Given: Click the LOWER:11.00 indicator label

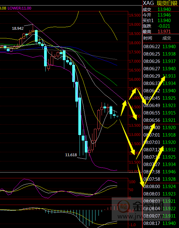Looking at the screenshot, I should [x=19, y=8].
